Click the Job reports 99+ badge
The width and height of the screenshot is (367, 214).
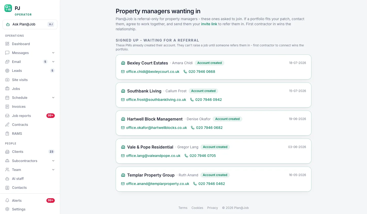click(x=50, y=116)
